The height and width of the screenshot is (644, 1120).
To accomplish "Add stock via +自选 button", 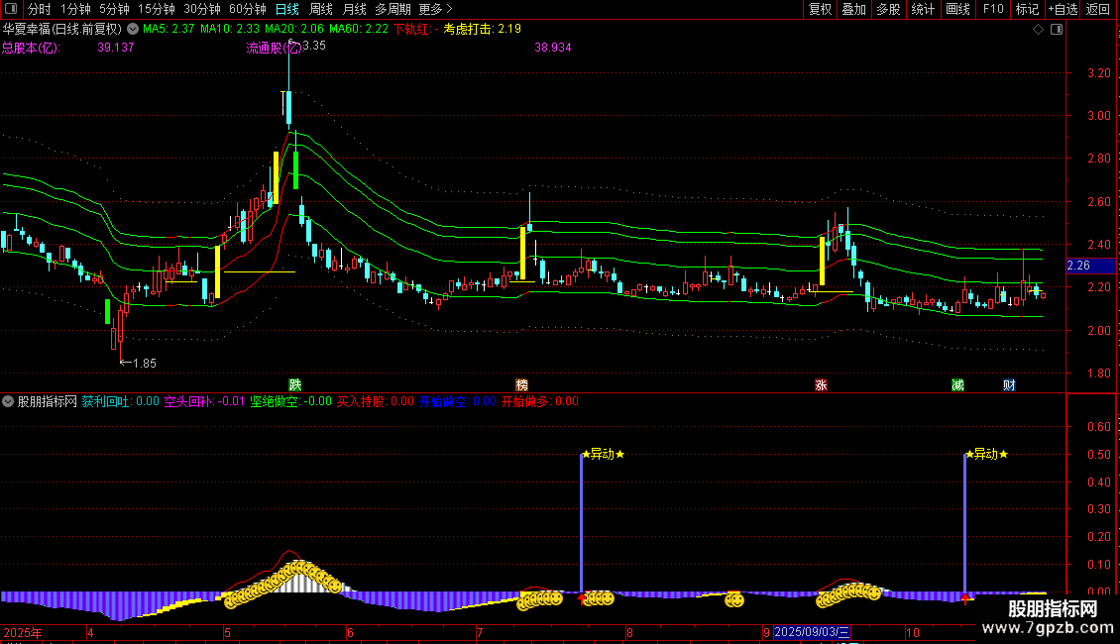I will (1063, 9).
